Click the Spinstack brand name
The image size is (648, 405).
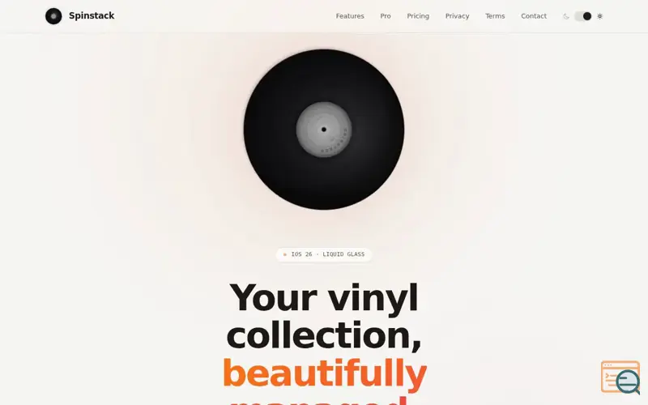click(92, 15)
